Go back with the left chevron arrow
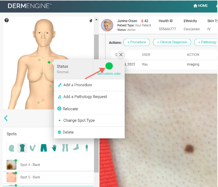This screenshot has height=187, width=218. 6,118
